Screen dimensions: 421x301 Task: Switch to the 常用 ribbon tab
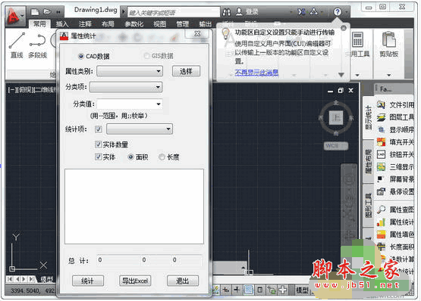coord(39,24)
